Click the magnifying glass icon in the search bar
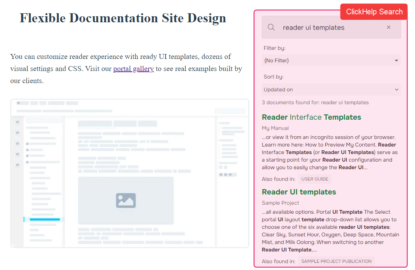The image size is (415, 270). click(271, 27)
